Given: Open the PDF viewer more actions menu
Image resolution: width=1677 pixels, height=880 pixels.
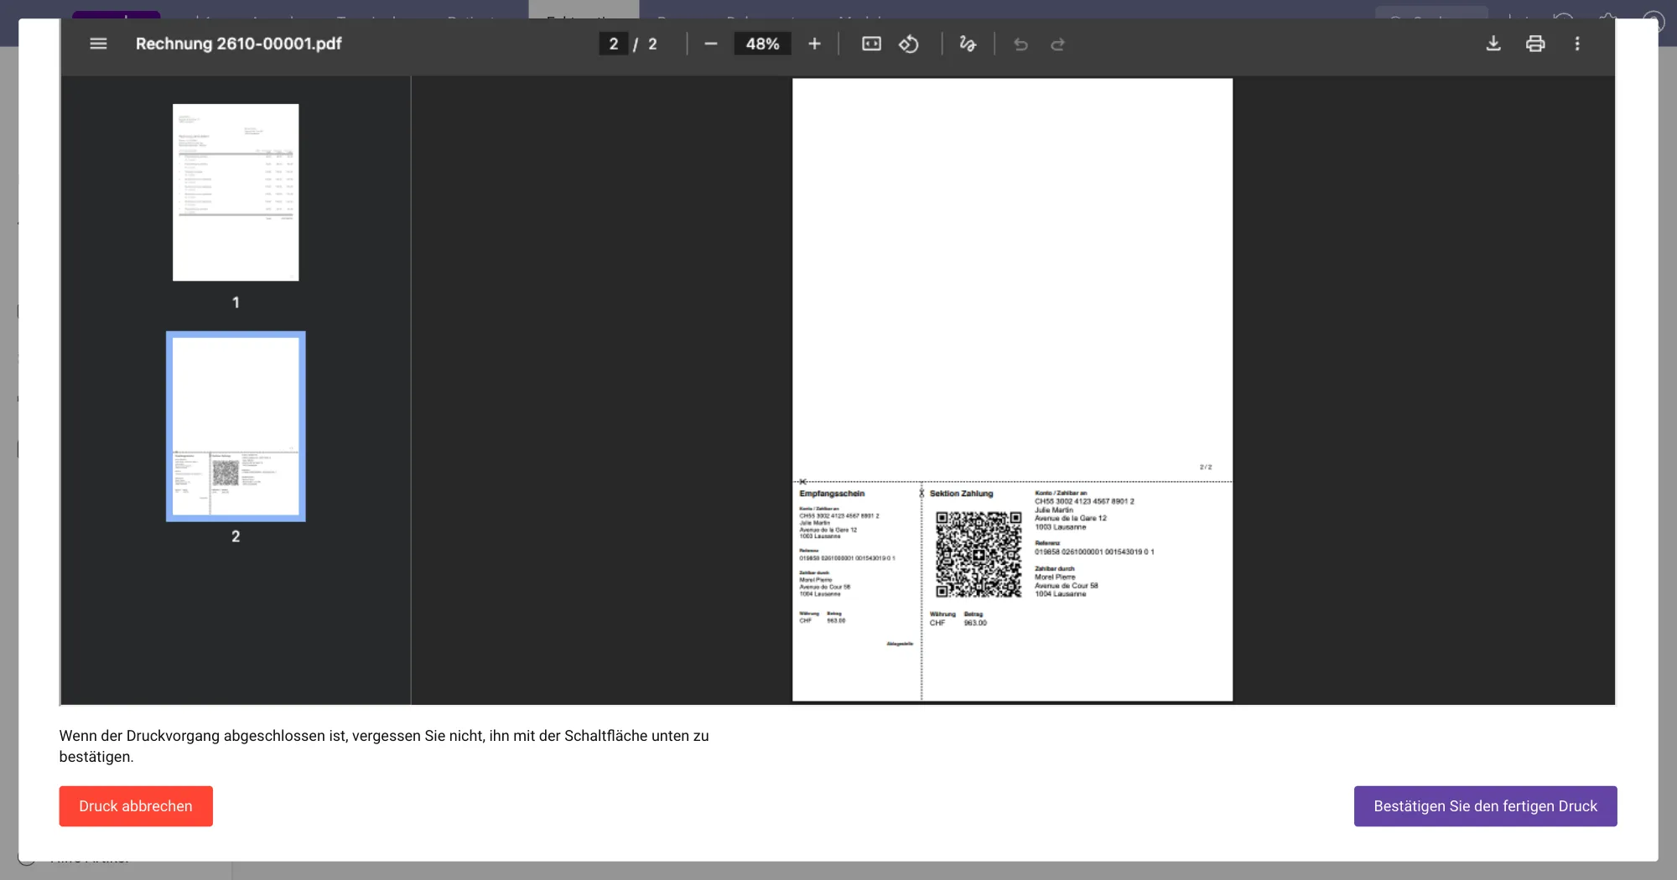Looking at the screenshot, I should point(1577,44).
